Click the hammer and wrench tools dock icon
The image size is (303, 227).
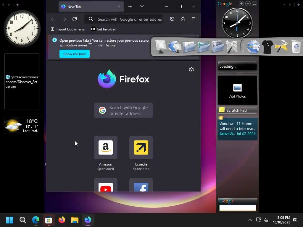coord(232,46)
